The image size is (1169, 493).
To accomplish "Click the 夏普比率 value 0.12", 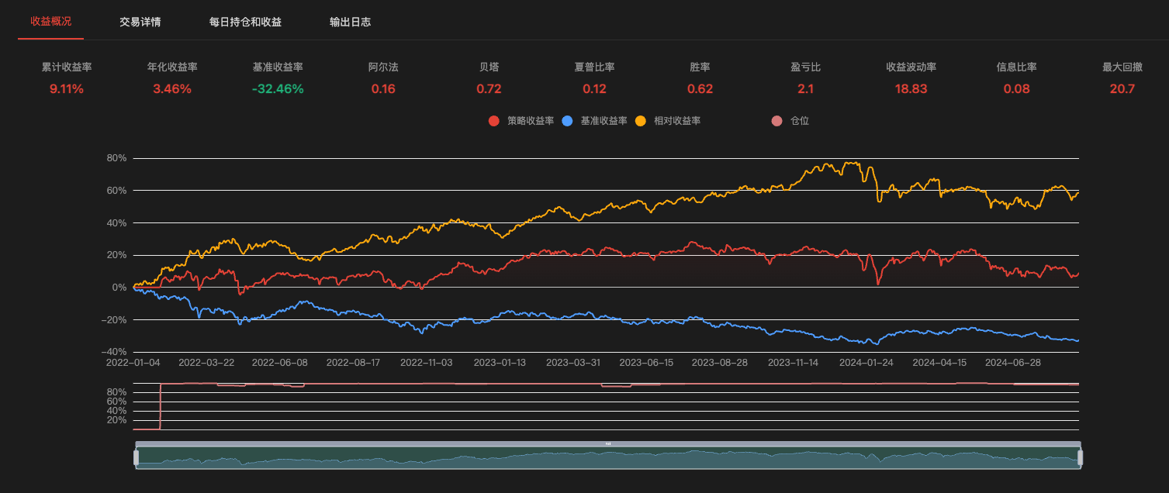I will [594, 88].
